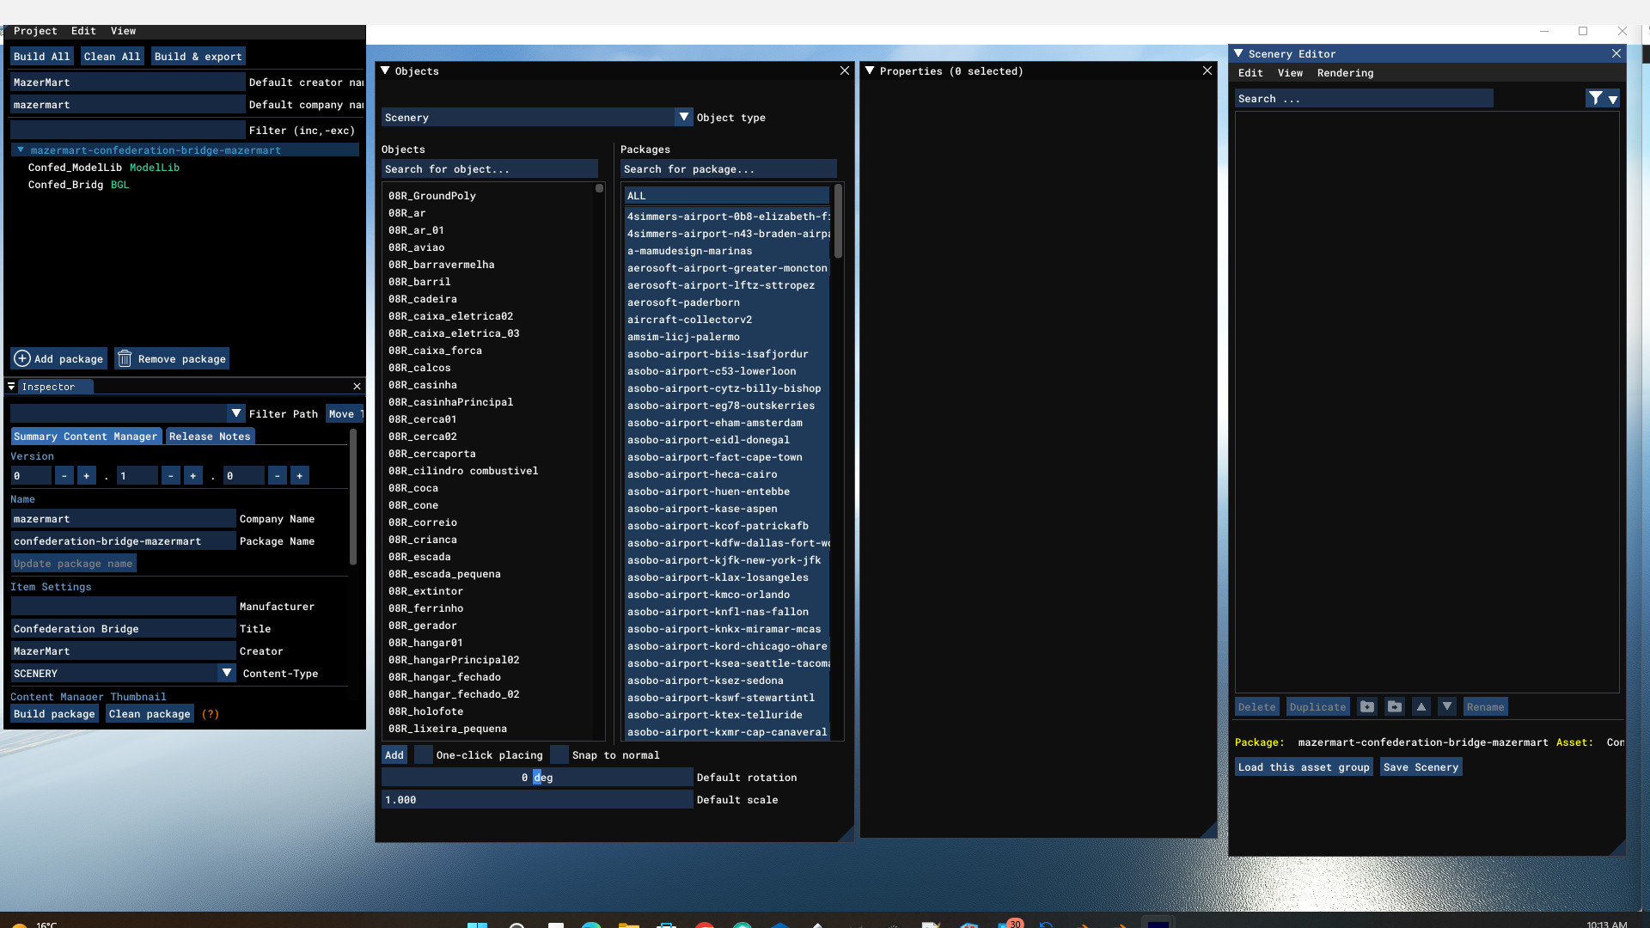The image size is (1650, 928).
Task: Close the Scenery Editor panel
Action: [1616, 53]
